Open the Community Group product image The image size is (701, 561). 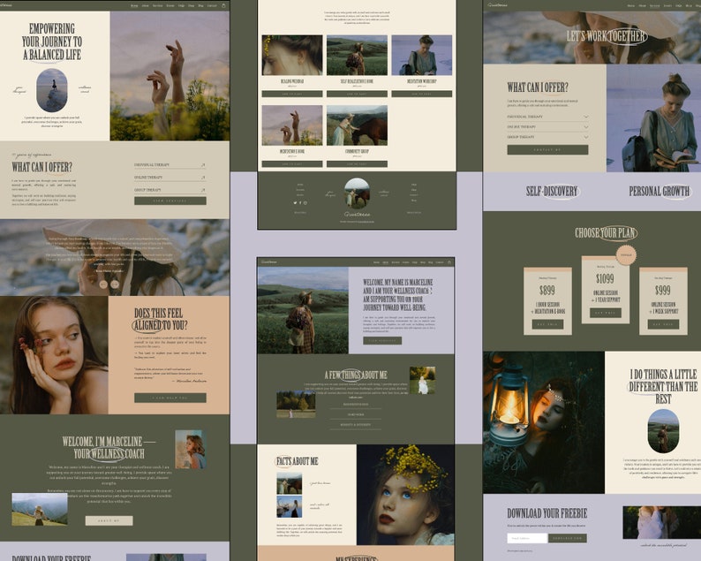click(357, 125)
